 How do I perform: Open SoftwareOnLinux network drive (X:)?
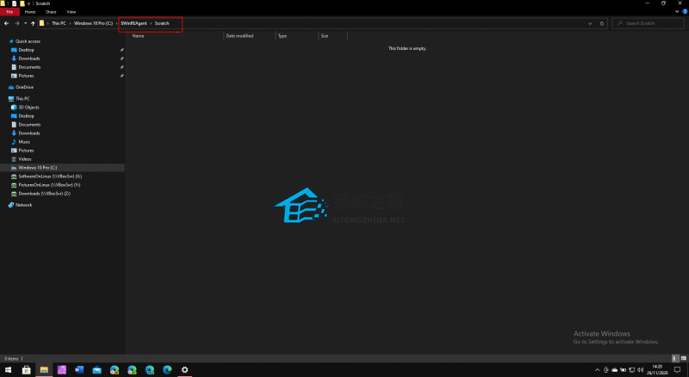coord(50,176)
